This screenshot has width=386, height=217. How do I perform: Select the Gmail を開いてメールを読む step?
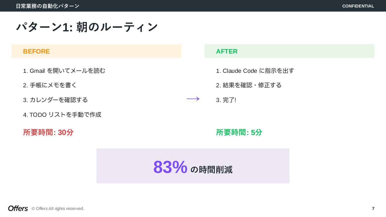tap(64, 71)
